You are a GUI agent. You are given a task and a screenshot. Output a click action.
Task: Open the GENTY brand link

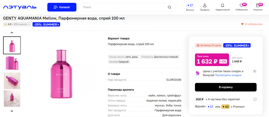[x=10, y=18]
